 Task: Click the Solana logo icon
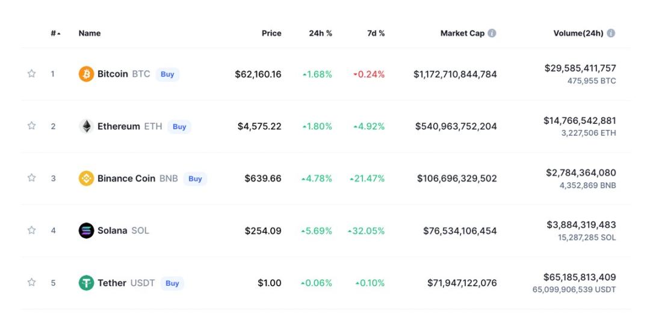86,230
